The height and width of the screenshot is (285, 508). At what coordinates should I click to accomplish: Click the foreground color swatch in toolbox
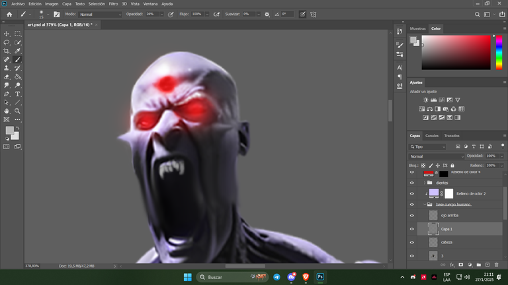pyautogui.click(x=10, y=130)
